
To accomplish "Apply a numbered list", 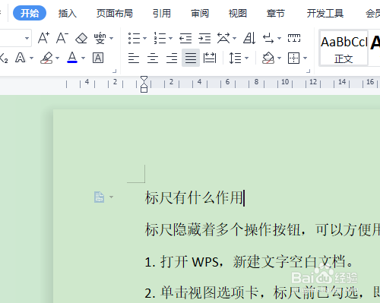I will (160, 38).
